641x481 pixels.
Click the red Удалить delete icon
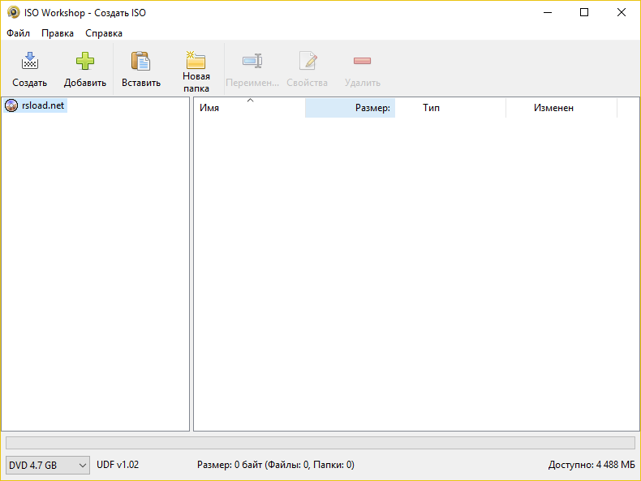point(362,61)
